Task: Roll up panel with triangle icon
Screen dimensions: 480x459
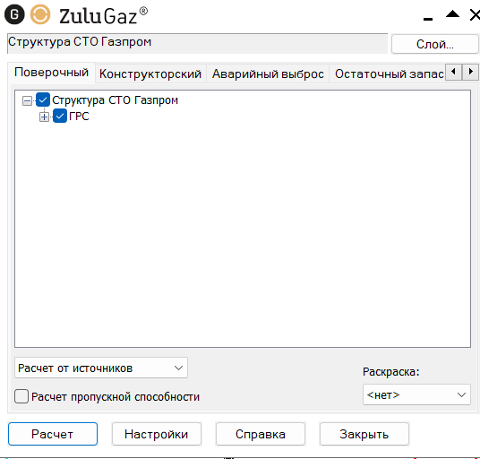Action: coord(452,14)
